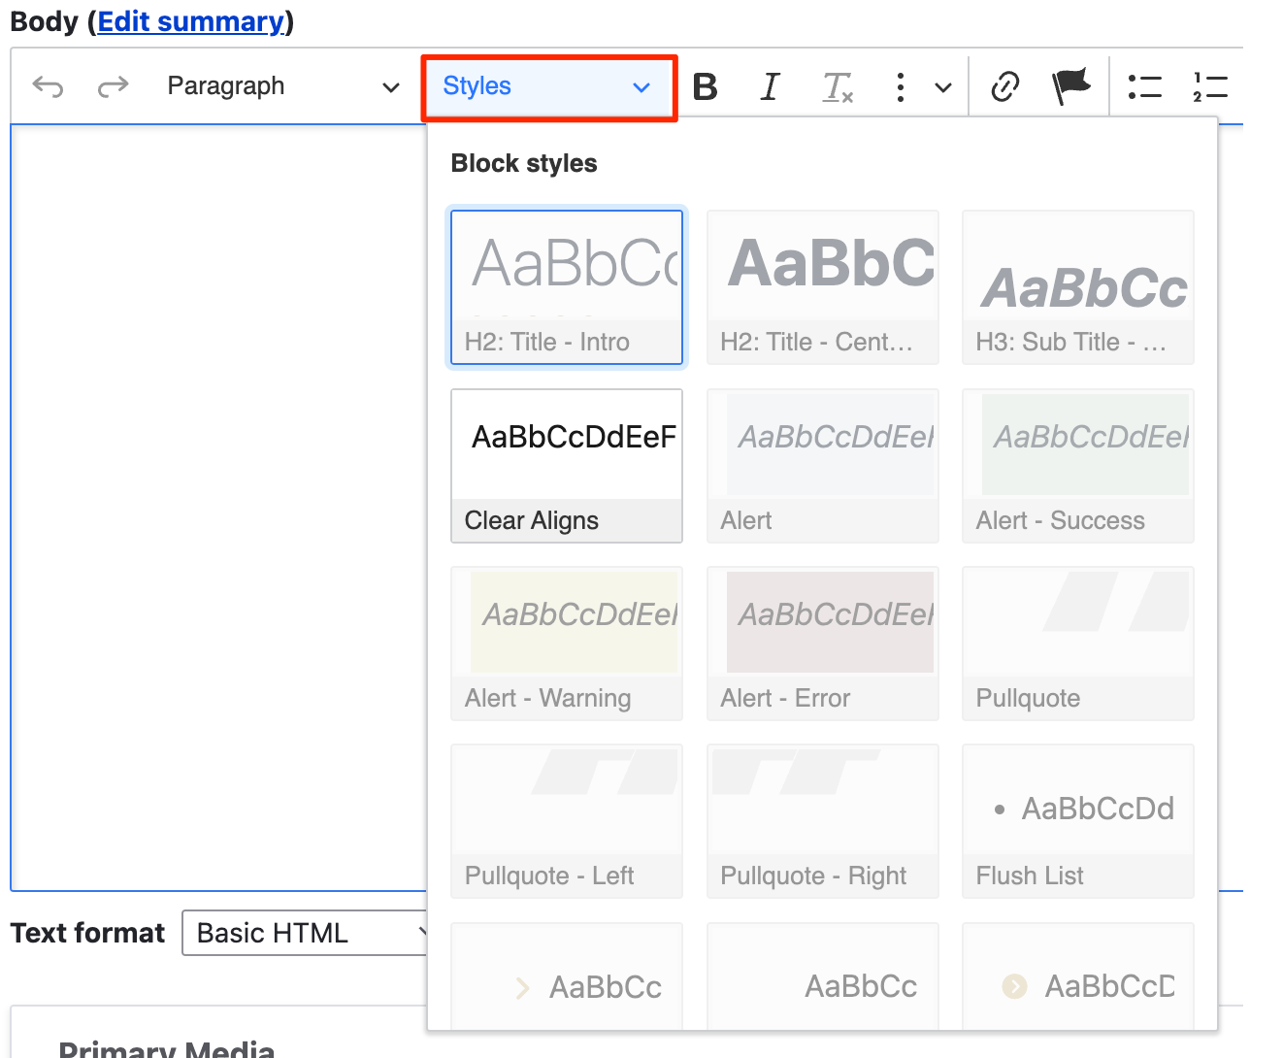Viewport: 1283px width, 1058px height.
Task: Collapse the Styles dropdown
Action: coord(548,87)
